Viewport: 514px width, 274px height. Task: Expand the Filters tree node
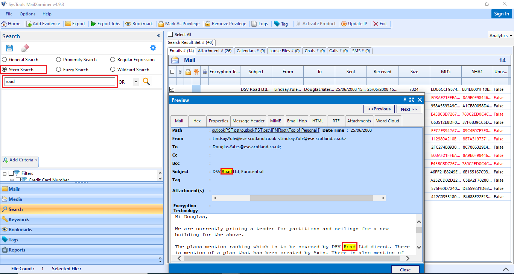(x=4, y=173)
